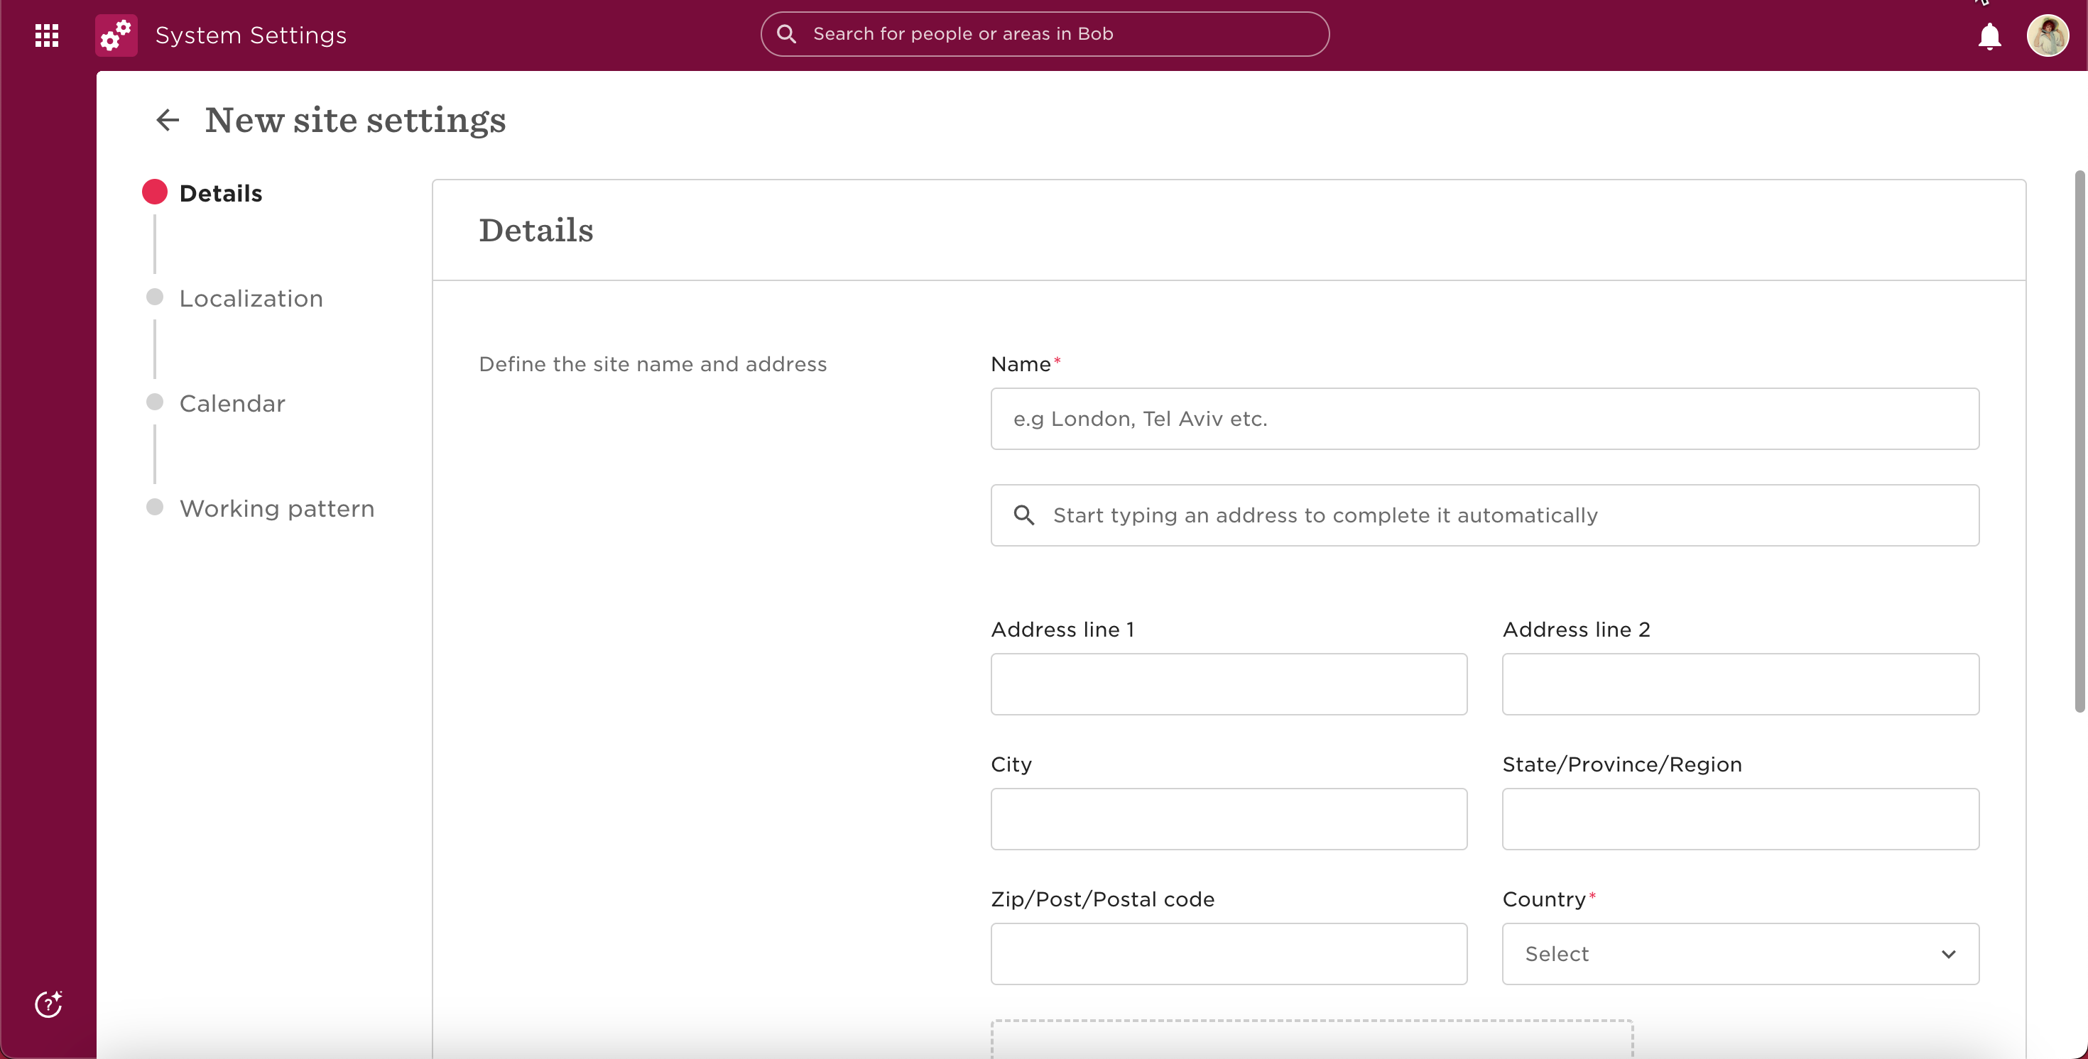Open notifications via the bell icon

point(1989,36)
